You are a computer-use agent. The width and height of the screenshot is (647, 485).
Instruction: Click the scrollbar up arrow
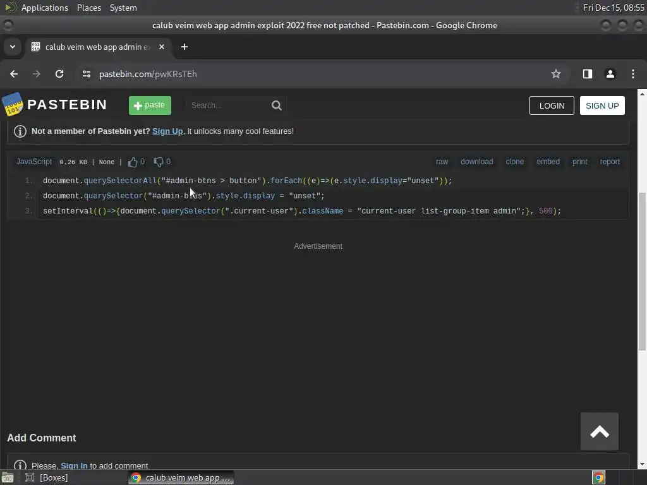tap(642, 93)
